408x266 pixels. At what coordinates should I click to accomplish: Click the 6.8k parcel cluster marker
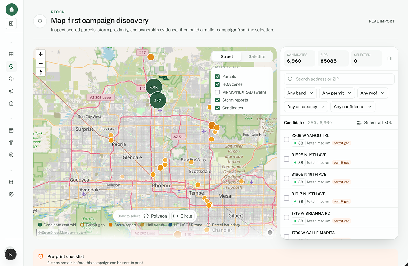tap(154, 87)
